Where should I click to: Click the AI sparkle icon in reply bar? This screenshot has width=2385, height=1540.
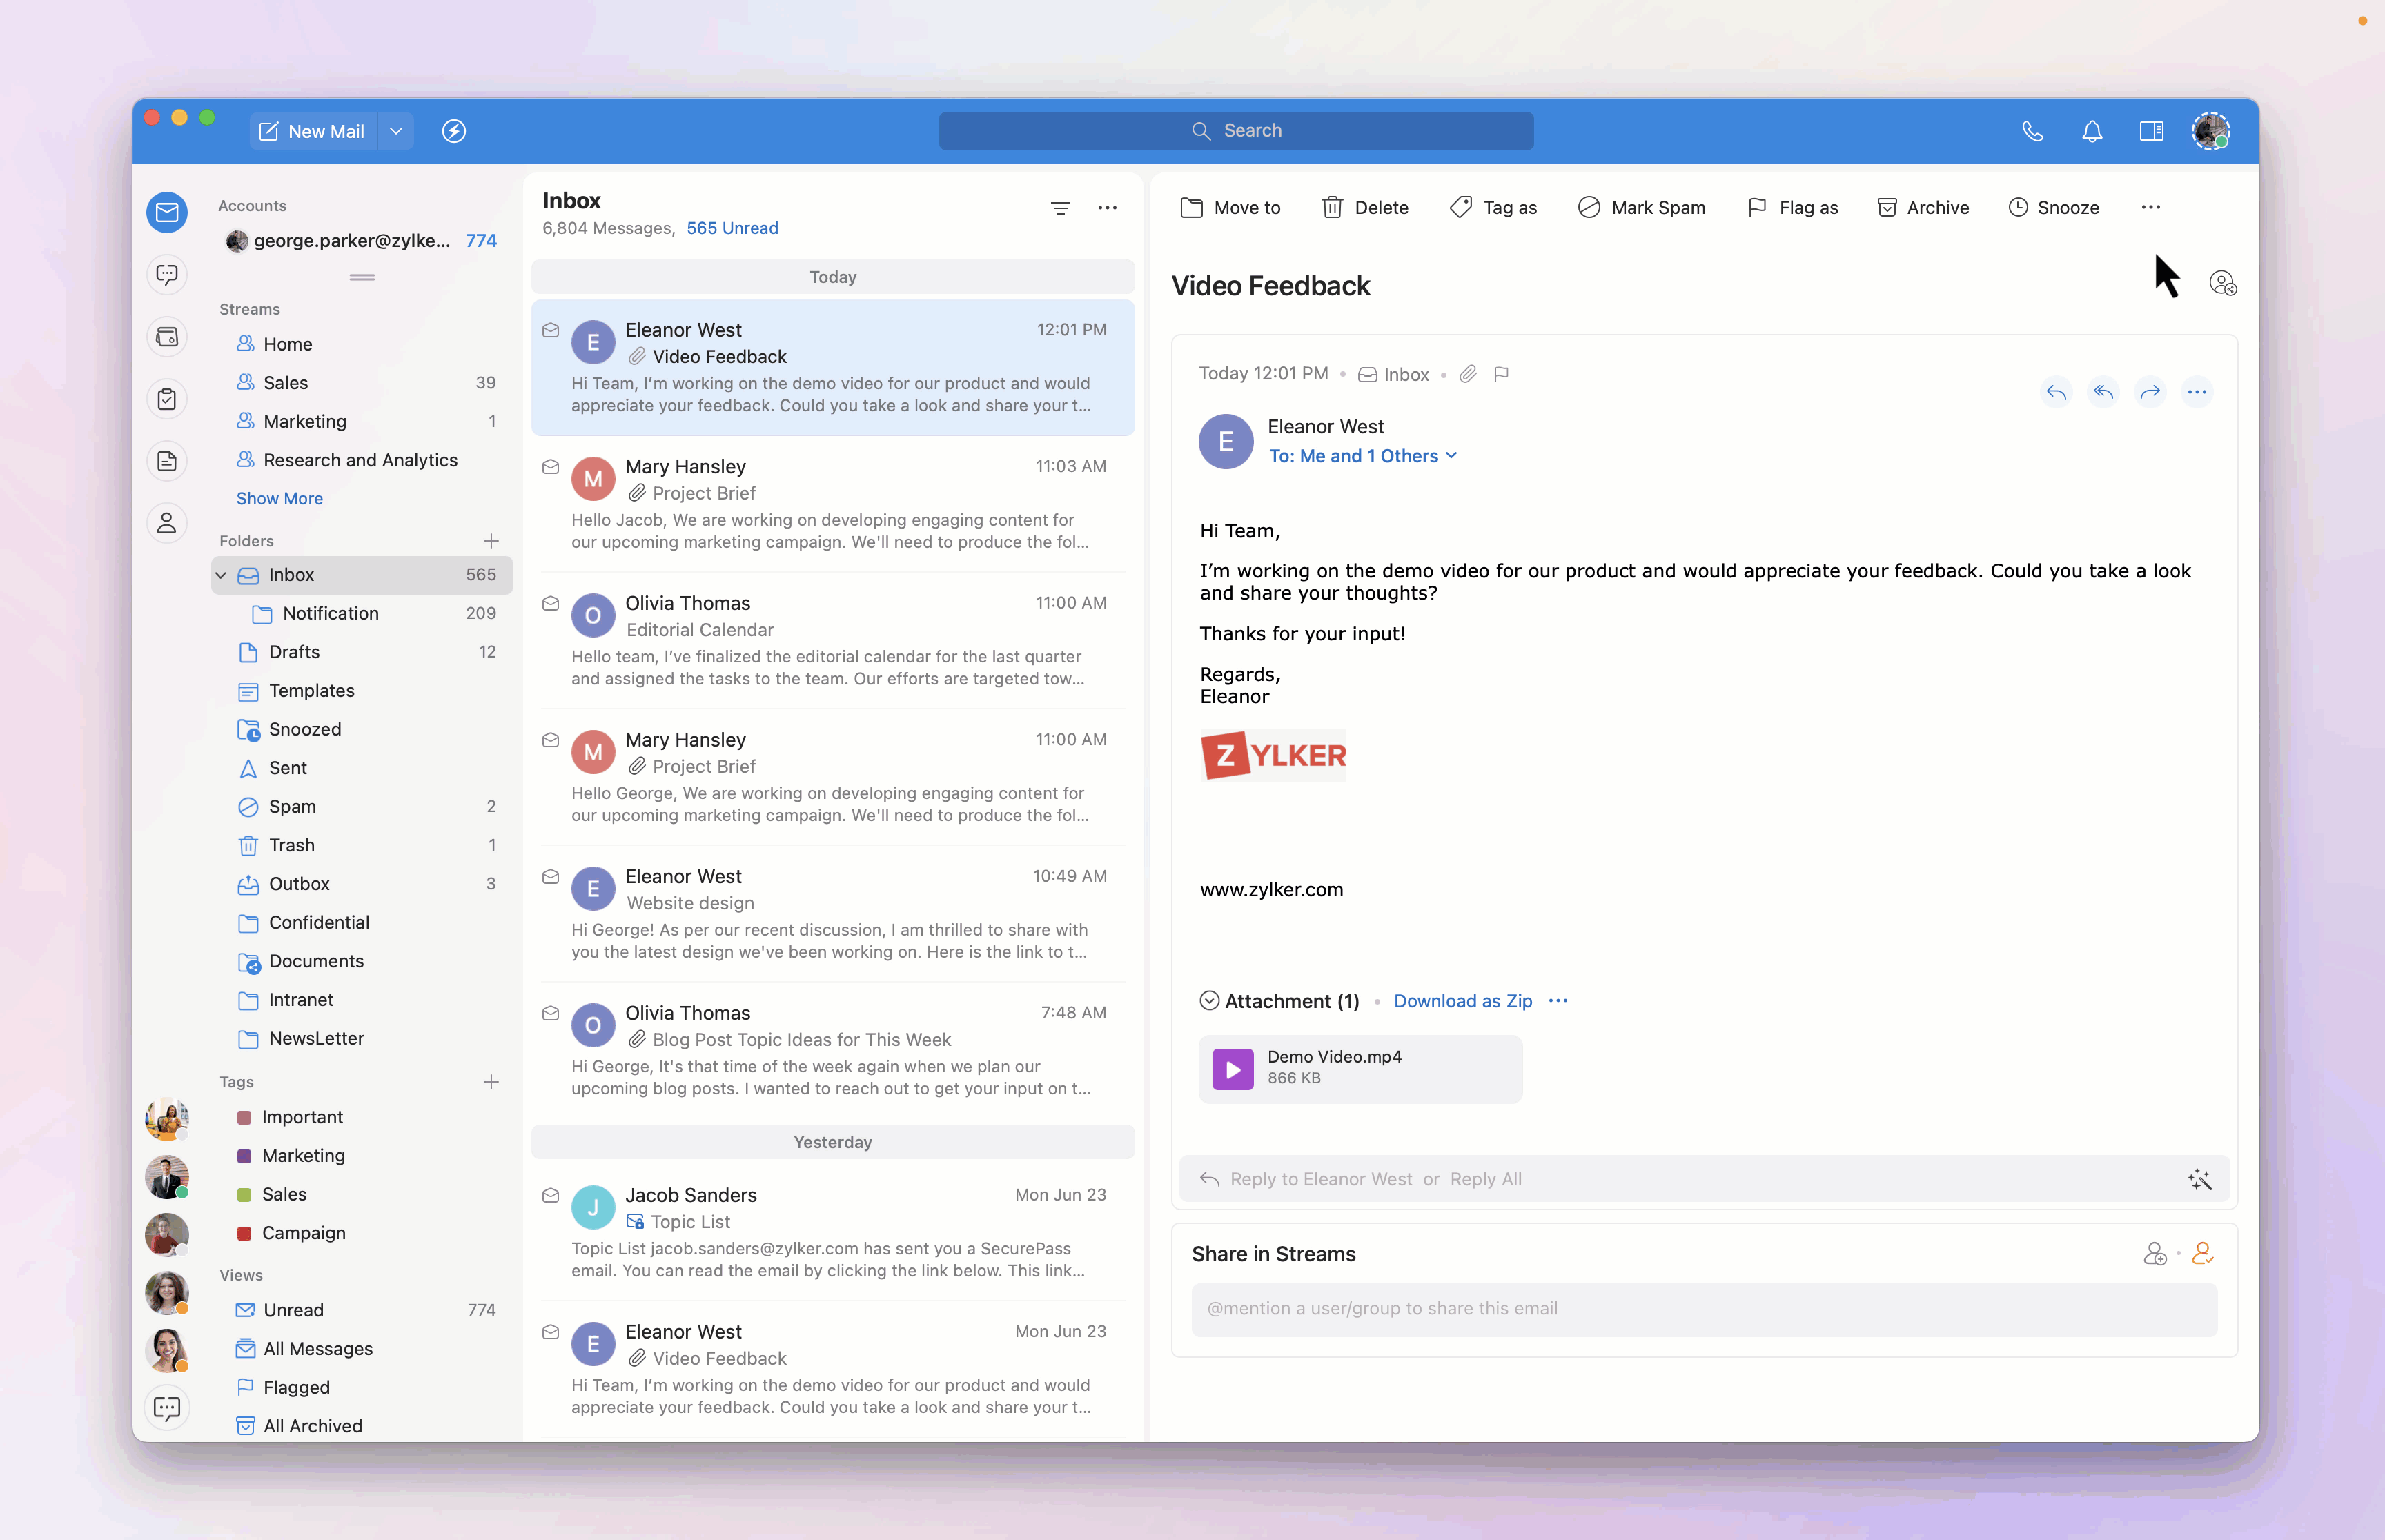pos(2199,1179)
